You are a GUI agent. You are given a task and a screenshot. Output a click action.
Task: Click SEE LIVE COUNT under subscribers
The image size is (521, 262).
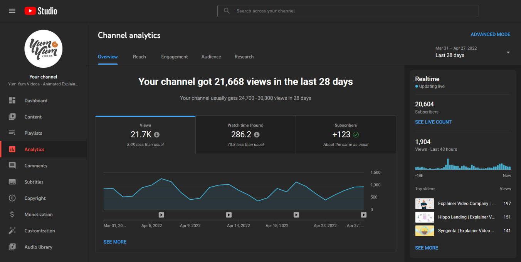click(433, 122)
